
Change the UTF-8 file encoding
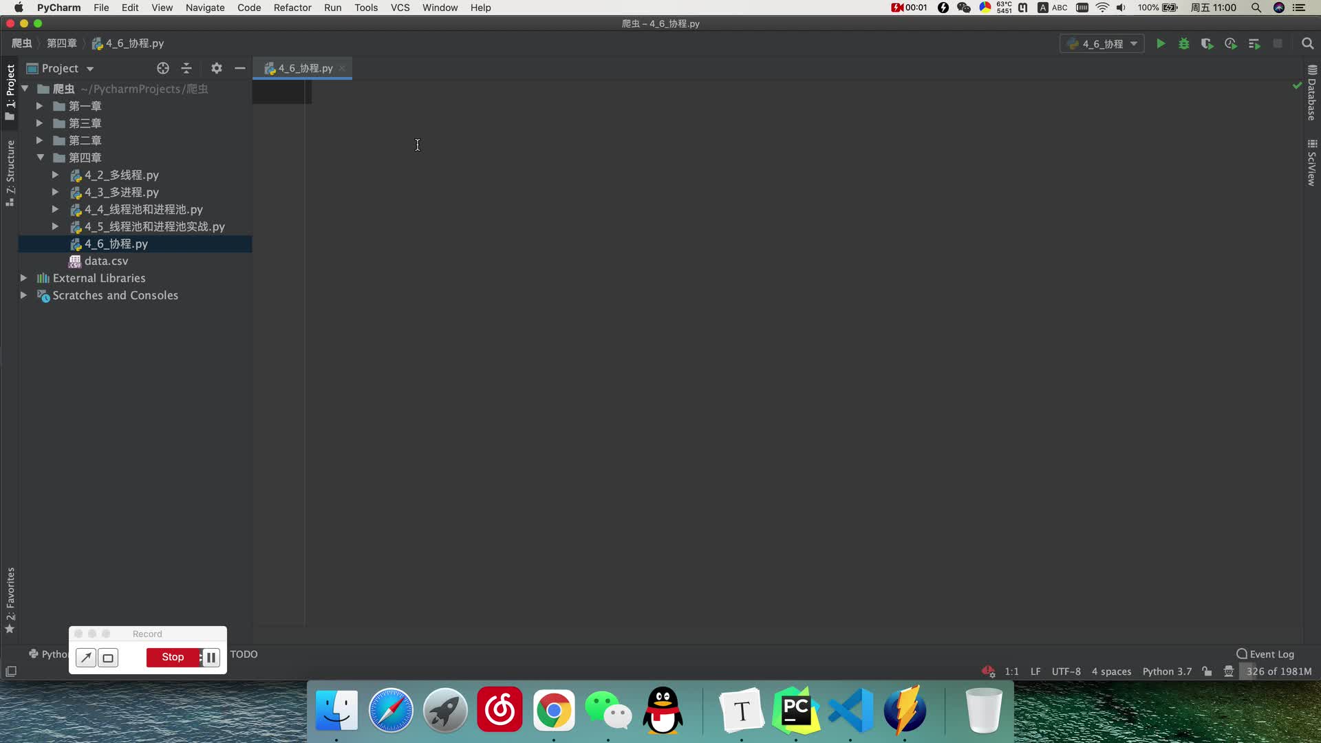1066,671
